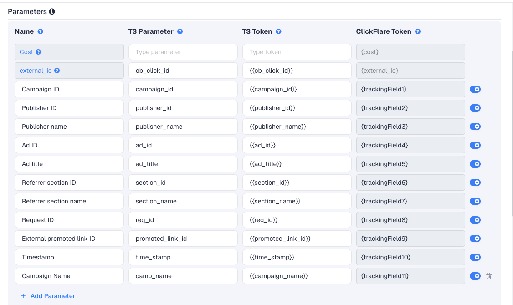Click the Ad title name field

[x=69, y=164]
